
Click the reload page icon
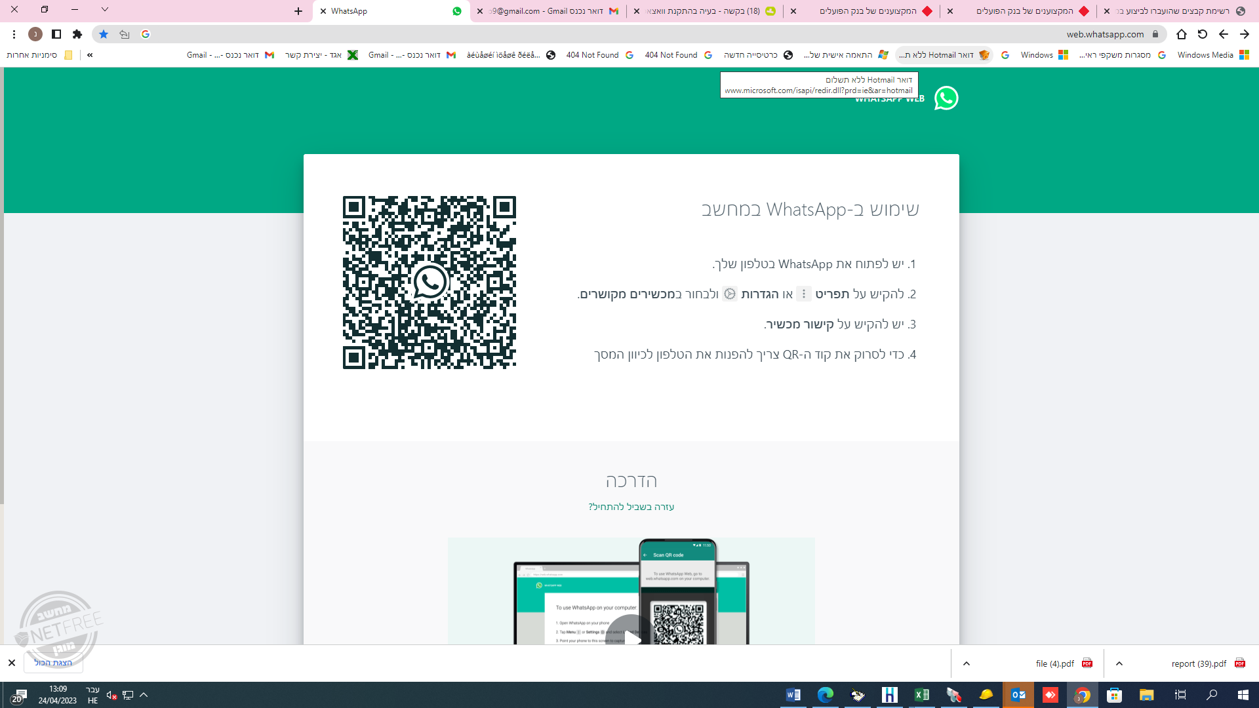pyautogui.click(x=1202, y=34)
